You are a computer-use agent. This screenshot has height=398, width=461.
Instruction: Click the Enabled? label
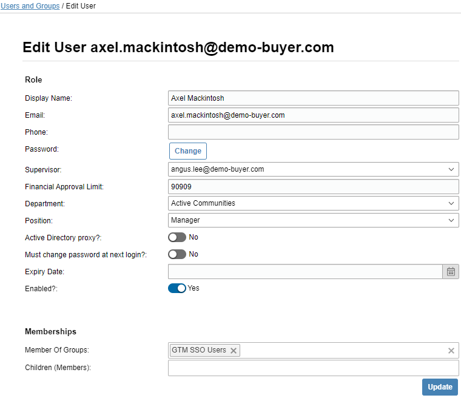pyautogui.click(x=41, y=289)
